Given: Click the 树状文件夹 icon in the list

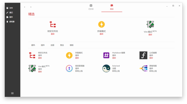Looking at the screenshot, I should (x=32, y=55).
